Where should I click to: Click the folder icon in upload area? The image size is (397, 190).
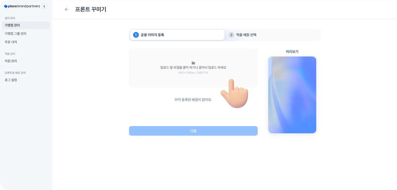tap(193, 63)
